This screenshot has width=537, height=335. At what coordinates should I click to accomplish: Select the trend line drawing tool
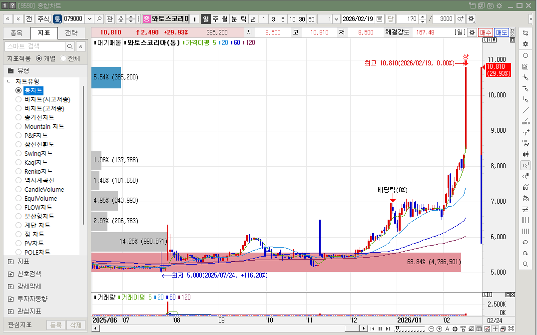[x=526, y=110]
